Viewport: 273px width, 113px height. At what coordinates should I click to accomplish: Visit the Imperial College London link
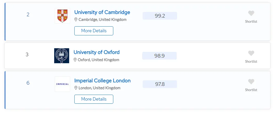(x=102, y=80)
